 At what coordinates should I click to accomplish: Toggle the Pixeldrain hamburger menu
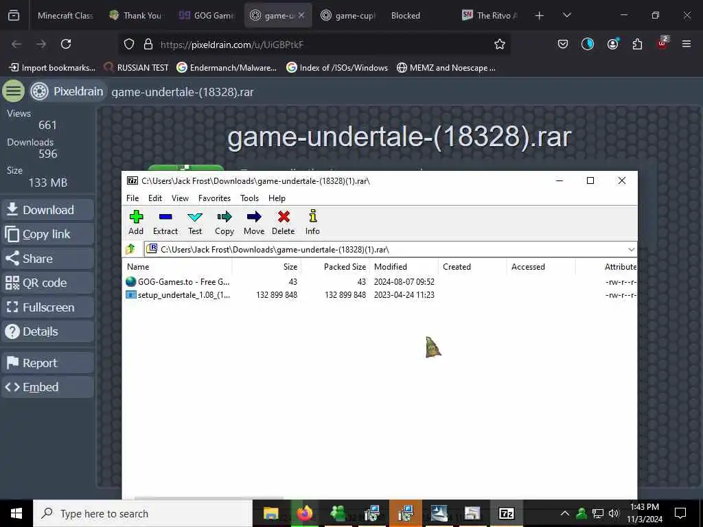coord(14,91)
